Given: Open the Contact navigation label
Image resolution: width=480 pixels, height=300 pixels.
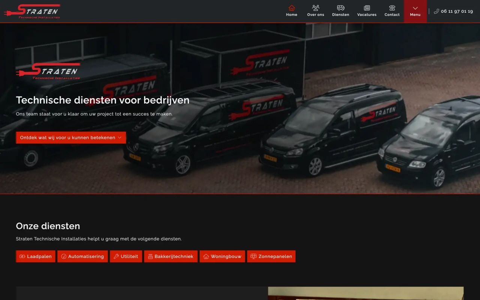Looking at the screenshot, I should tap(392, 15).
